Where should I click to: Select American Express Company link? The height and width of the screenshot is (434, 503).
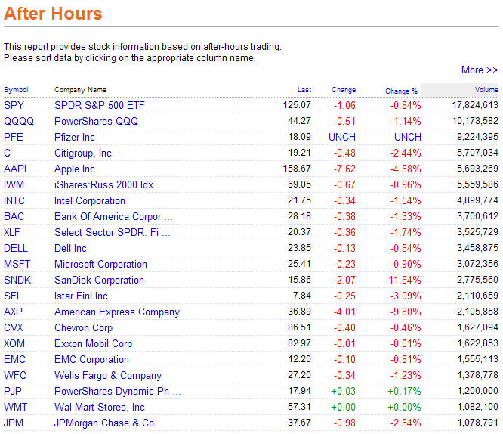click(x=117, y=312)
